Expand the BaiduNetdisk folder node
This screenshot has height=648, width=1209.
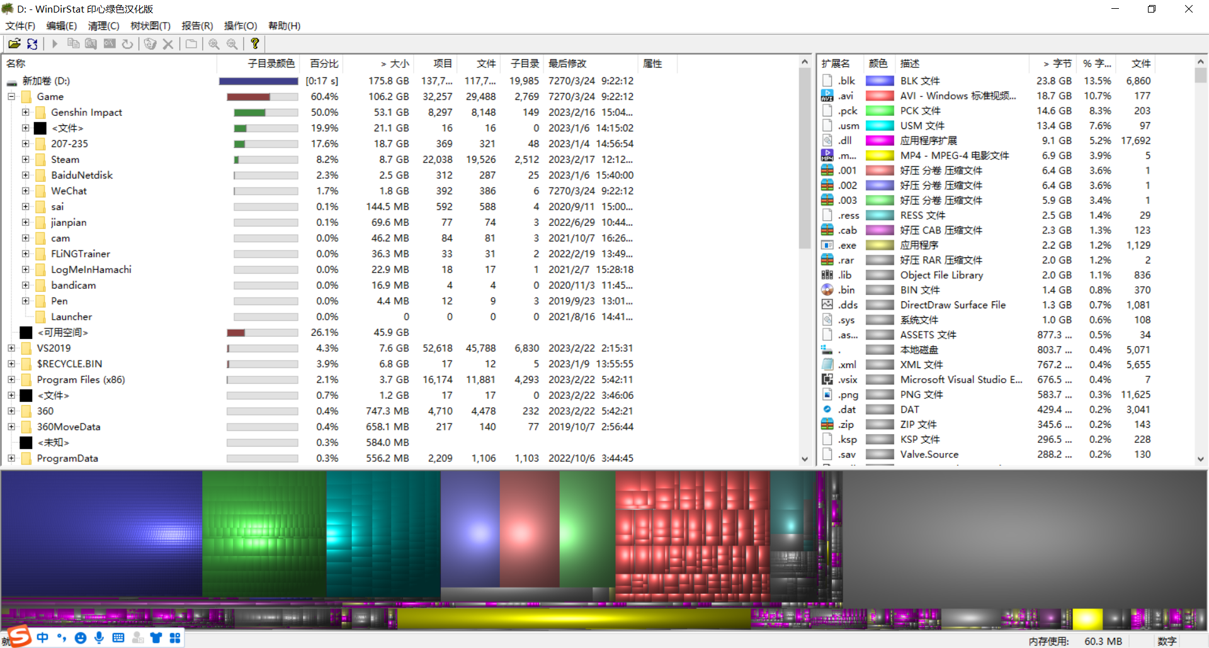(25, 175)
